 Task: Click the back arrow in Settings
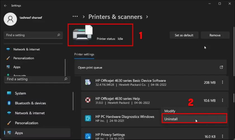pos(5,6)
